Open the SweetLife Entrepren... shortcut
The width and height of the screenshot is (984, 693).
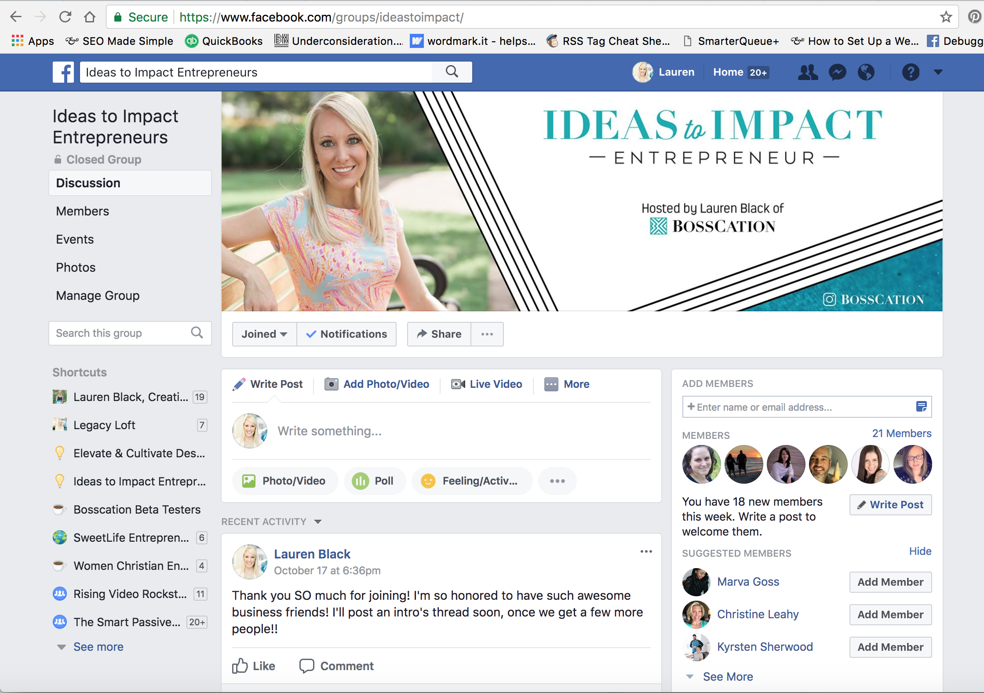(130, 538)
